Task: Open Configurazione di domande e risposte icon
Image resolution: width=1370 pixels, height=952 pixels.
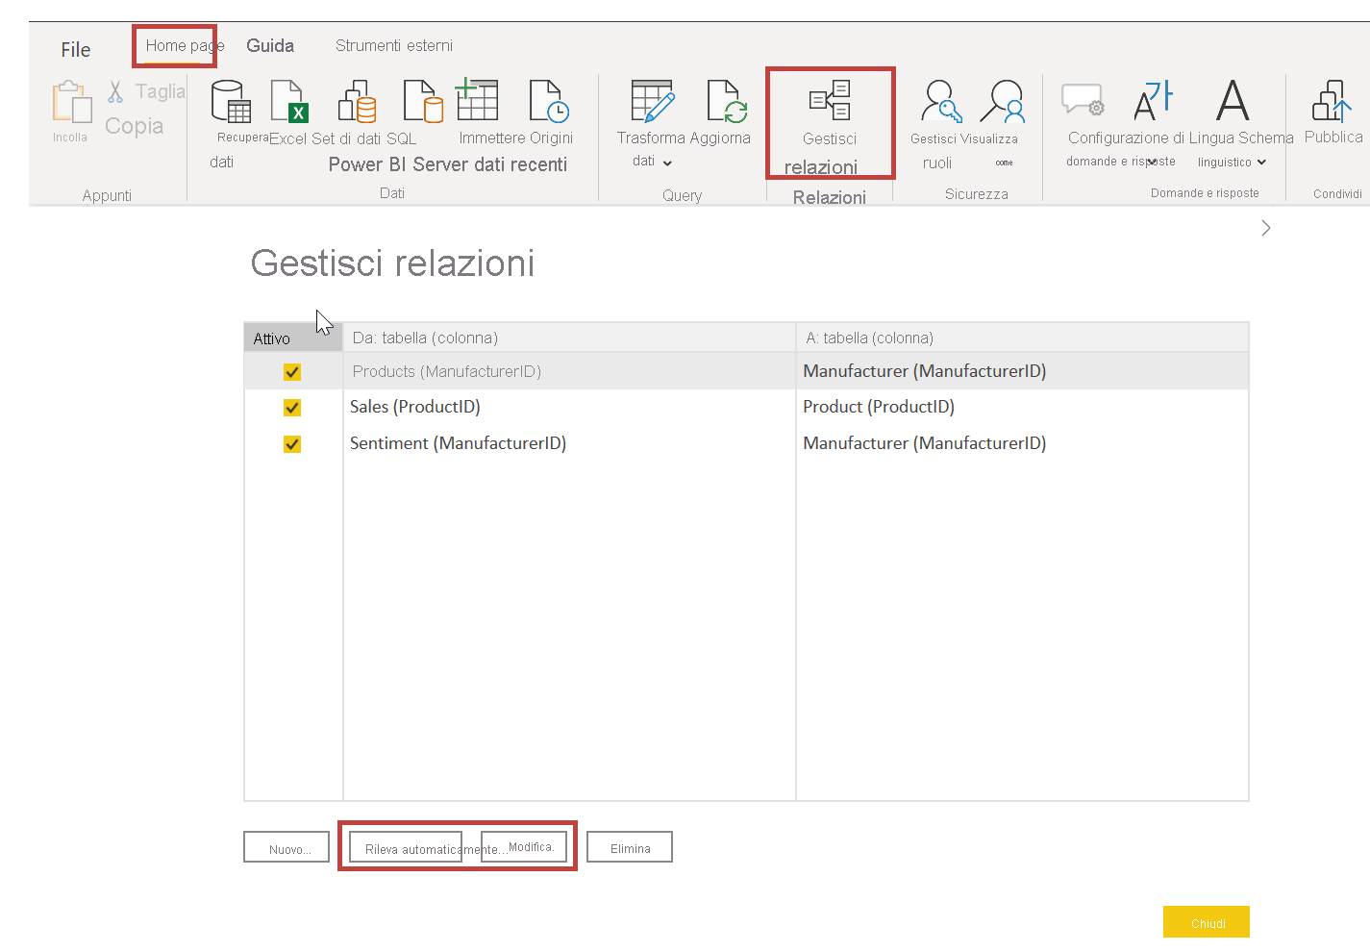Action: (1084, 99)
